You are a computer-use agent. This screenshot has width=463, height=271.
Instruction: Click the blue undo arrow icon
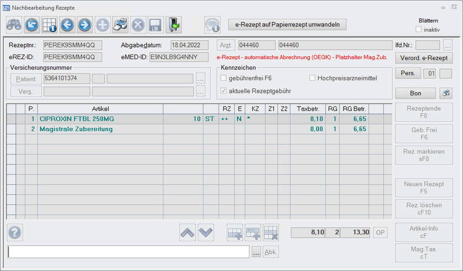point(32,24)
